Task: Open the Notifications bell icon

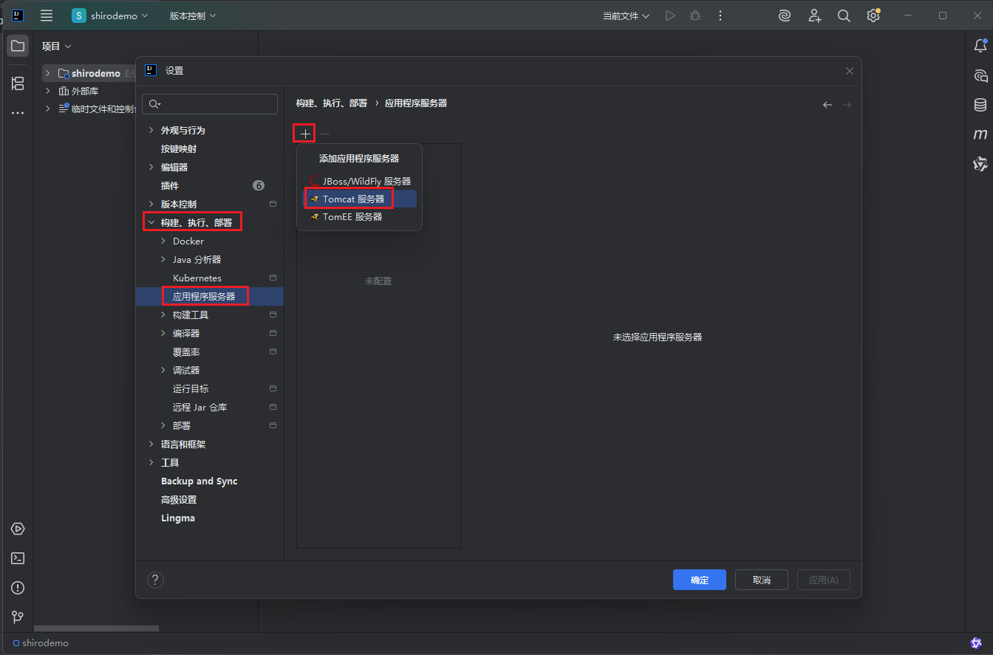Action: [980, 46]
